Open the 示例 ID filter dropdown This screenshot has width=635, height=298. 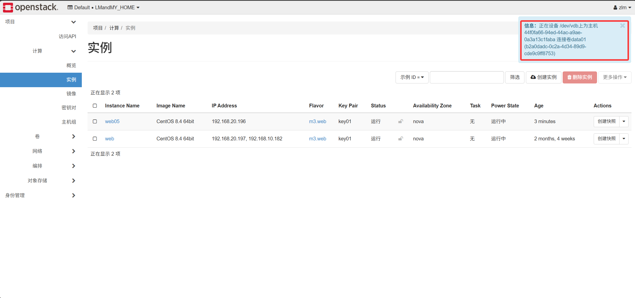pyautogui.click(x=412, y=77)
